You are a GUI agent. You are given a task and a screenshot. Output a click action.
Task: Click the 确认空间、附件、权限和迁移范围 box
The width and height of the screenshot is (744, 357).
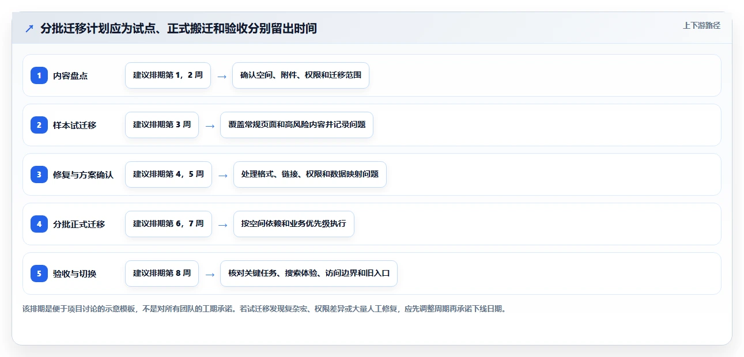[x=301, y=75]
